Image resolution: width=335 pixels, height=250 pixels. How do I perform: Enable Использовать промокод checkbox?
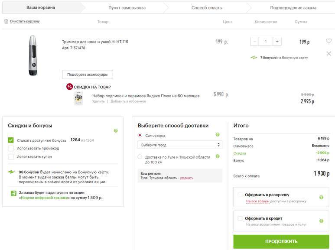point(11,148)
